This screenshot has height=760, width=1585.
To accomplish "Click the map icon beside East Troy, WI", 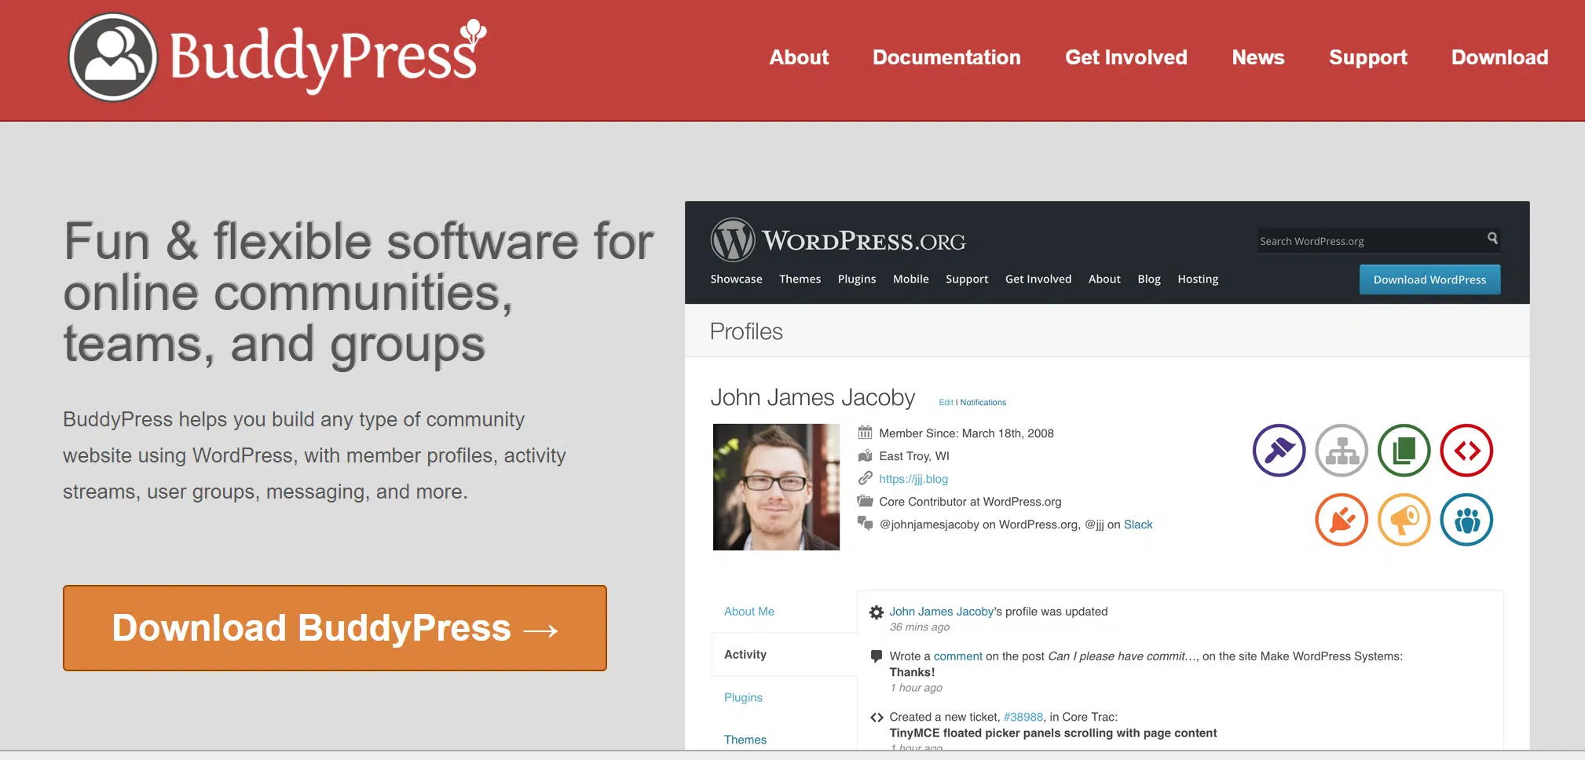I will tap(865, 455).
